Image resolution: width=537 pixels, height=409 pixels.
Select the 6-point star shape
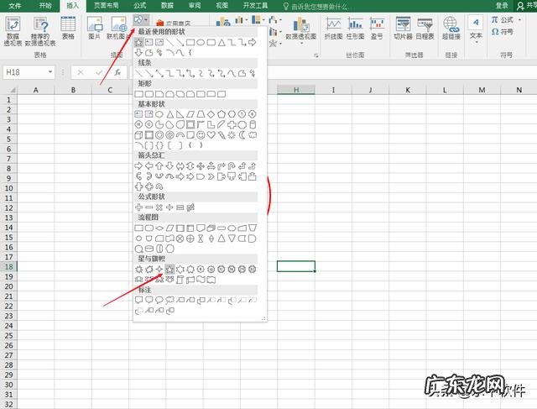(x=180, y=270)
